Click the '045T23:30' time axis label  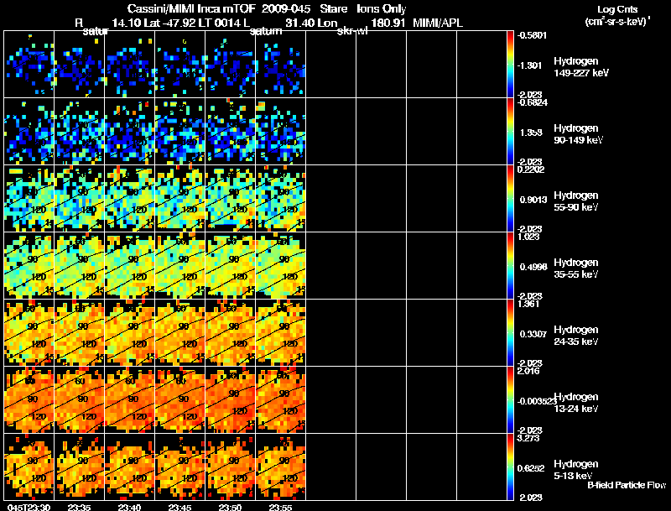tap(29, 508)
